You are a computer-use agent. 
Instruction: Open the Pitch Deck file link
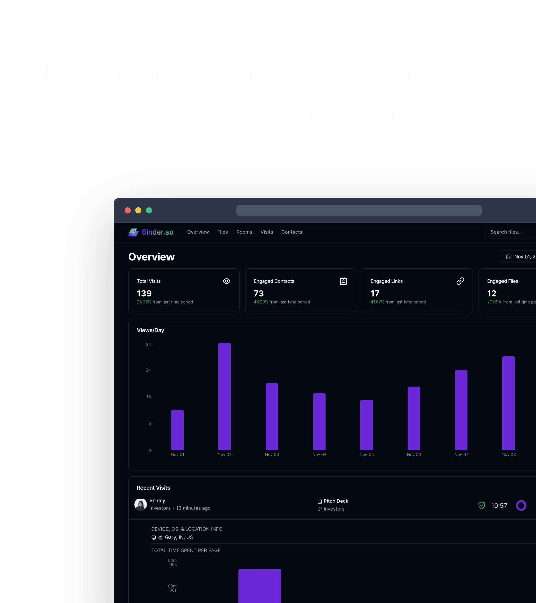(x=336, y=501)
